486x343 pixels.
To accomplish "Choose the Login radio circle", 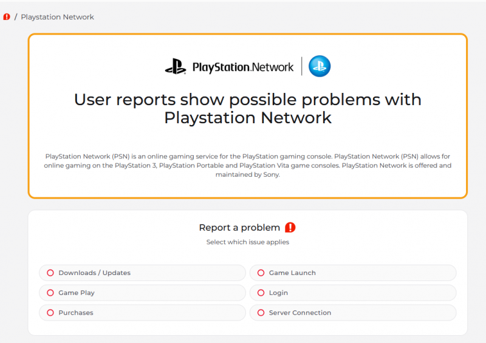I will tap(261, 293).
